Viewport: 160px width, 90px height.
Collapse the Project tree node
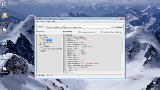pos(38,35)
